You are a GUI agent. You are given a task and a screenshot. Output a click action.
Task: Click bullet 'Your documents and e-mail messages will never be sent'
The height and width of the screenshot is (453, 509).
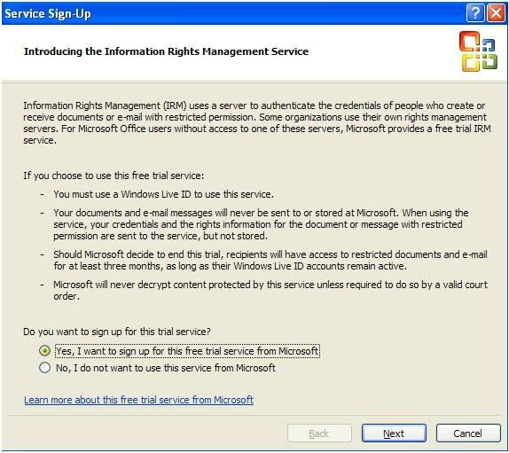point(261,224)
